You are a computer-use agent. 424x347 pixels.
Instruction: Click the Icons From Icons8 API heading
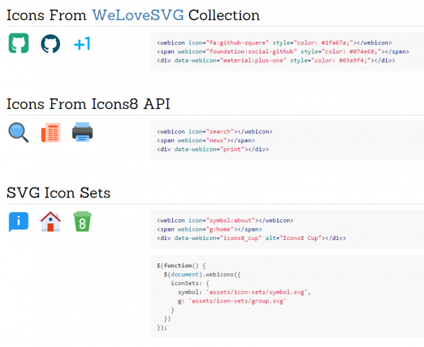click(89, 104)
